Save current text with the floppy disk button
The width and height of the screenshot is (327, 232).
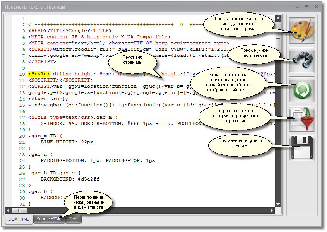click(x=302, y=148)
